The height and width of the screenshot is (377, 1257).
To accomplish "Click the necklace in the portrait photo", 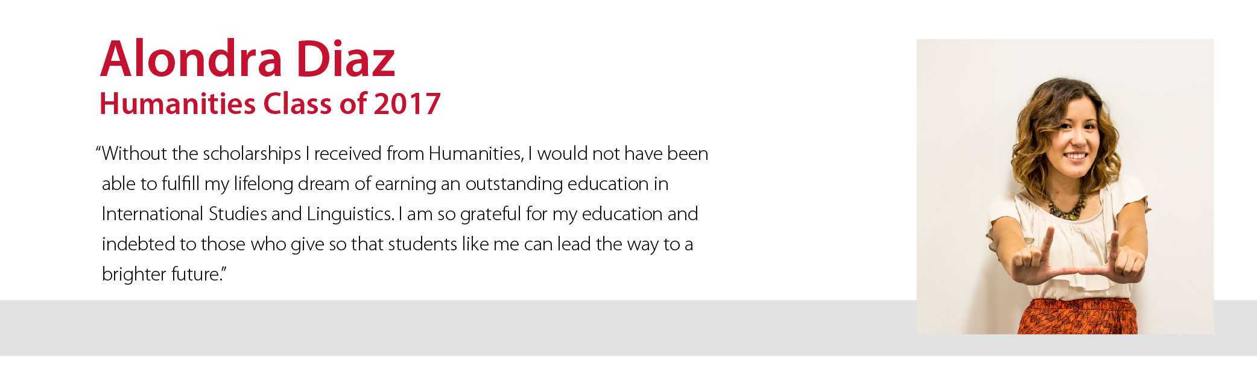I will 1067,206.
